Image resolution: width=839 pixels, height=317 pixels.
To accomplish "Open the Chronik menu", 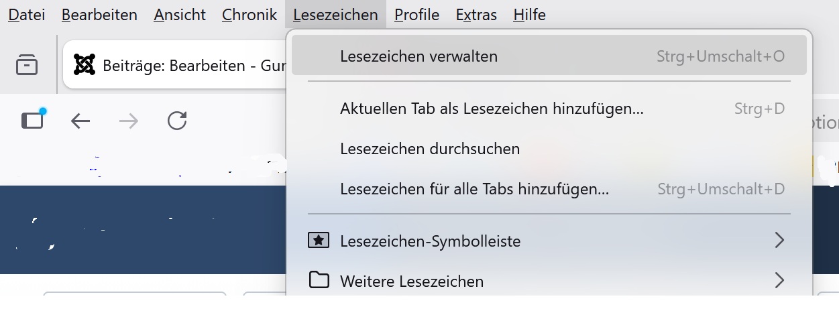I will 249,15.
